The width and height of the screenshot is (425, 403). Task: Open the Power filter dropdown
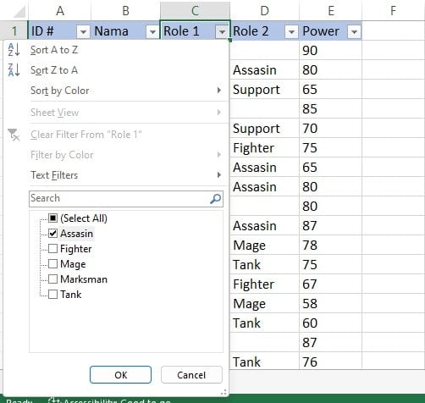coord(354,31)
